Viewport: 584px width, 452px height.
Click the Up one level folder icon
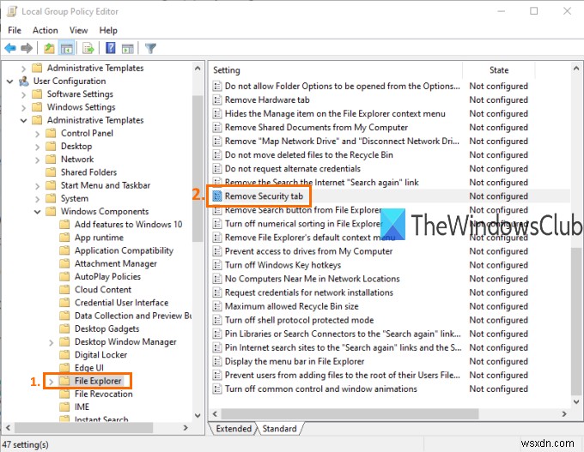tap(49, 48)
